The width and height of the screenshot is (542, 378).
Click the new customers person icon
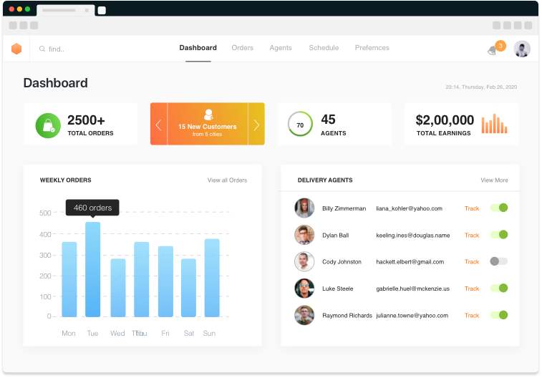tap(208, 115)
